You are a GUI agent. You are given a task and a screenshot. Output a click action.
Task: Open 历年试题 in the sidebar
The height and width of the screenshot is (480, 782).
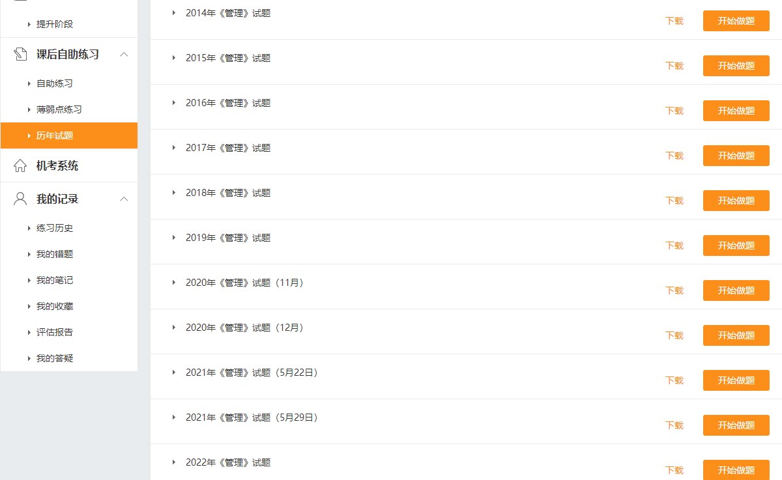[55, 135]
